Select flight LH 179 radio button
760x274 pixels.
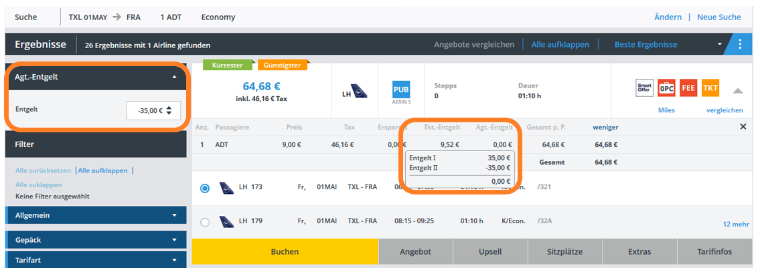point(205,222)
